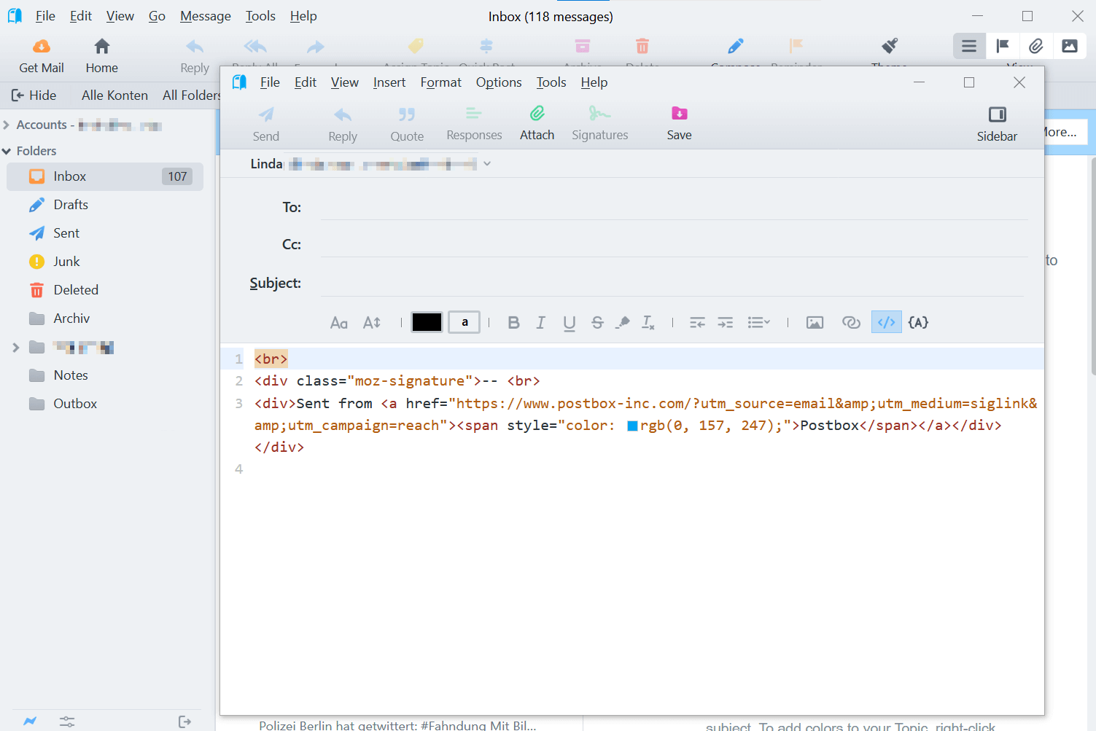
Task: Open the sender identity dropdown
Action: pyautogui.click(x=487, y=164)
